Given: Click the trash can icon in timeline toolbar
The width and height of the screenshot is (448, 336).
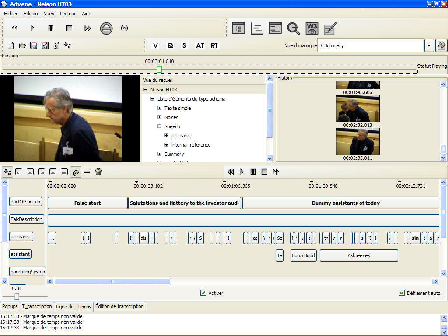Looking at the screenshot, I should pos(98,172).
